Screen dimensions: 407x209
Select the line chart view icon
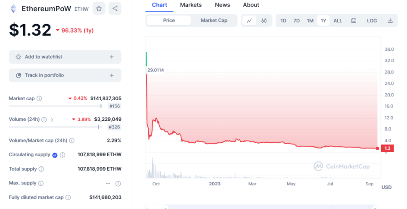(x=249, y=21)
